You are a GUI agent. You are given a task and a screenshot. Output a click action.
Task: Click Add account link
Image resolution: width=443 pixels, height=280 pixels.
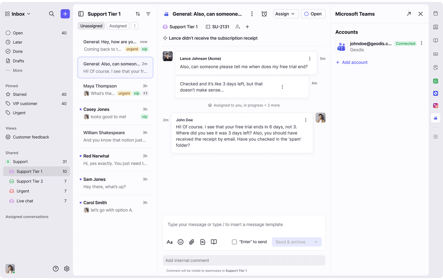pos(351,62)
